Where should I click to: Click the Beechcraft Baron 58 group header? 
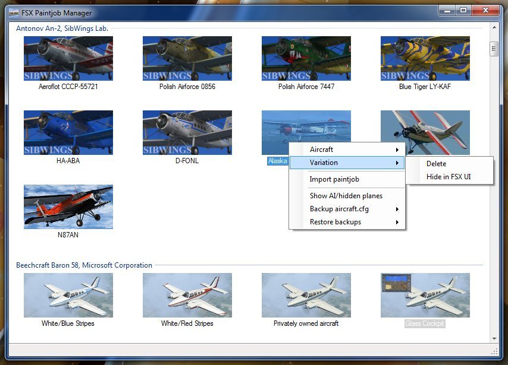pyautogui.click(x=84, y=265)
